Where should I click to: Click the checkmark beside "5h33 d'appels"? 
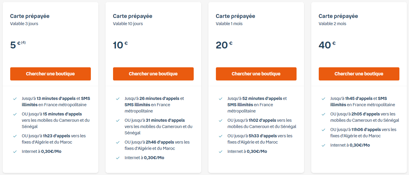pos(221,136)
